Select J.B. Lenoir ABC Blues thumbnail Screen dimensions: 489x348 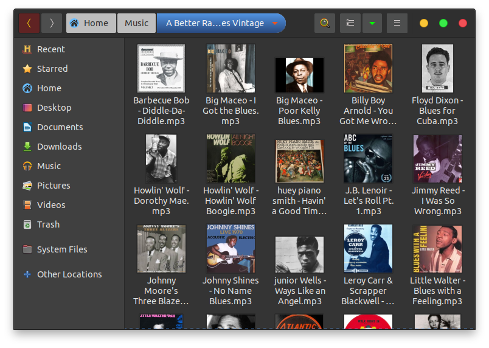(369, 158)
